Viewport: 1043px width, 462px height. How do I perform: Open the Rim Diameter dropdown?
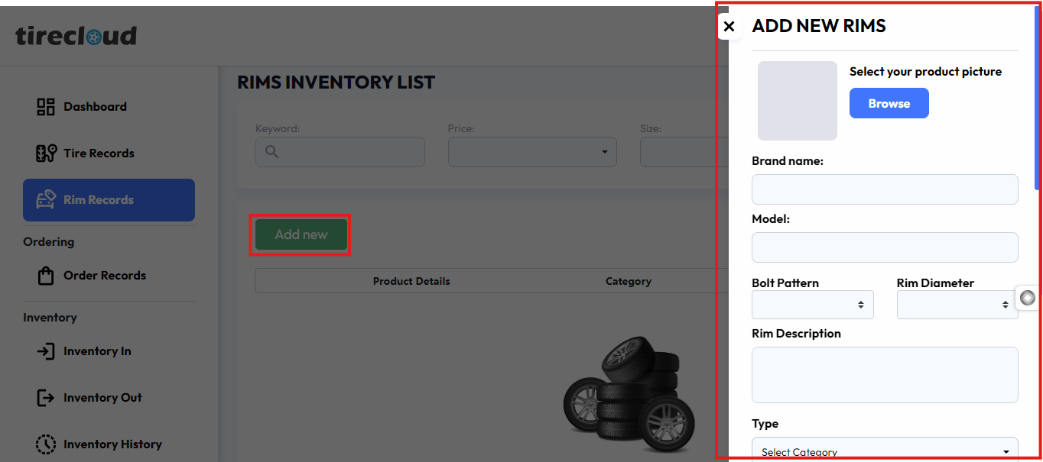(957, 305)
